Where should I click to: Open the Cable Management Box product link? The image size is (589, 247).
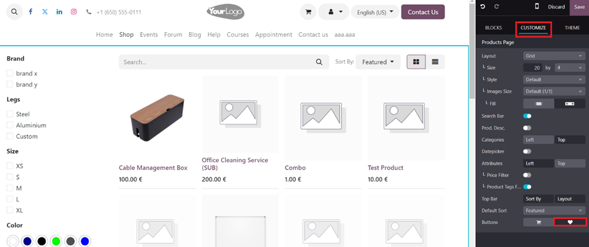pyautogui.click(x=153, y=168)
